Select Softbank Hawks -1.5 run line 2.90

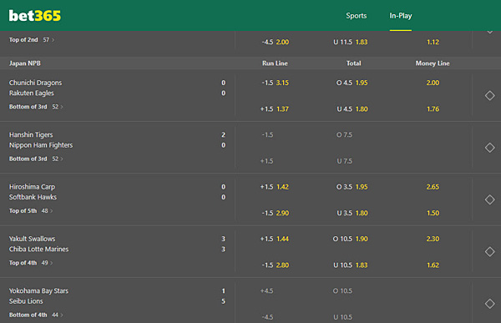275,213
